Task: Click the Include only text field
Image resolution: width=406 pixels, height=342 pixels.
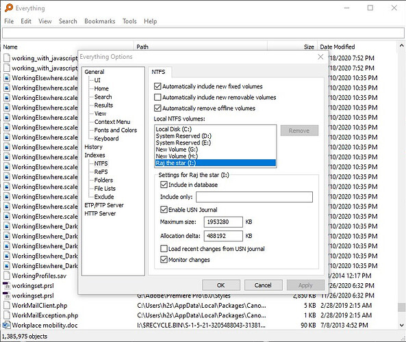Action: click(x=254, y=197)
